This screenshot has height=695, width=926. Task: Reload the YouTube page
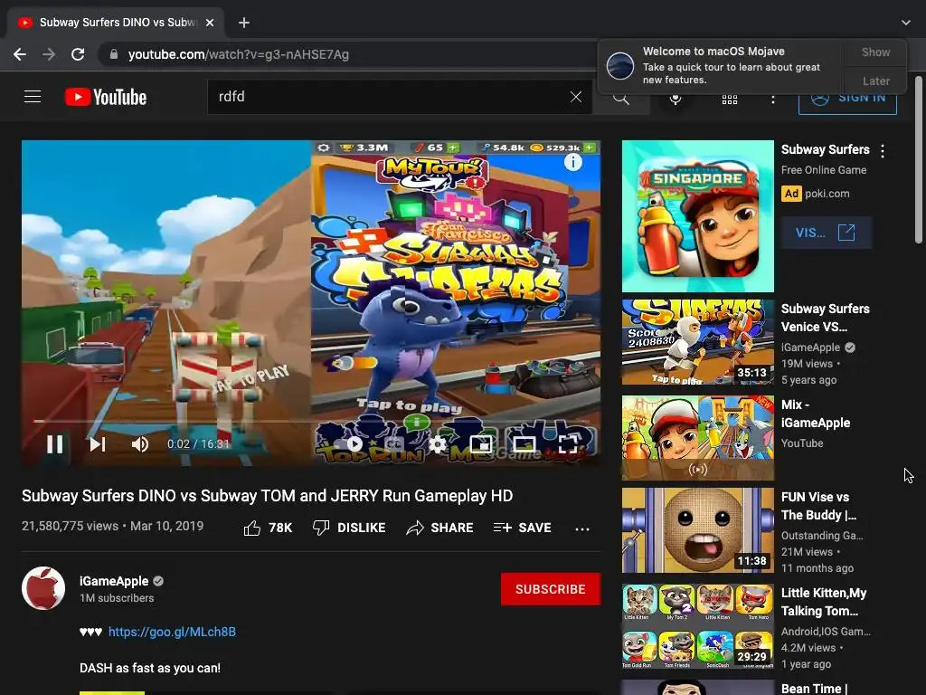click(78, 54)
